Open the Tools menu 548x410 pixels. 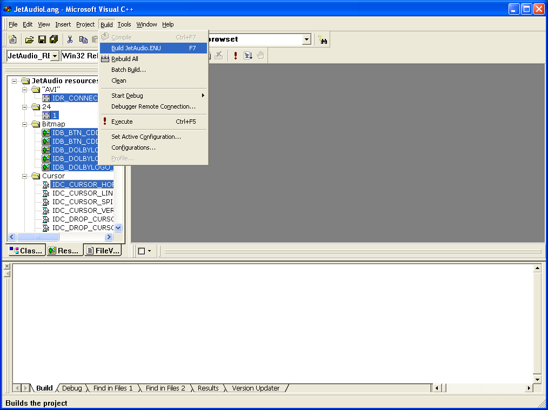pos(124,24)
